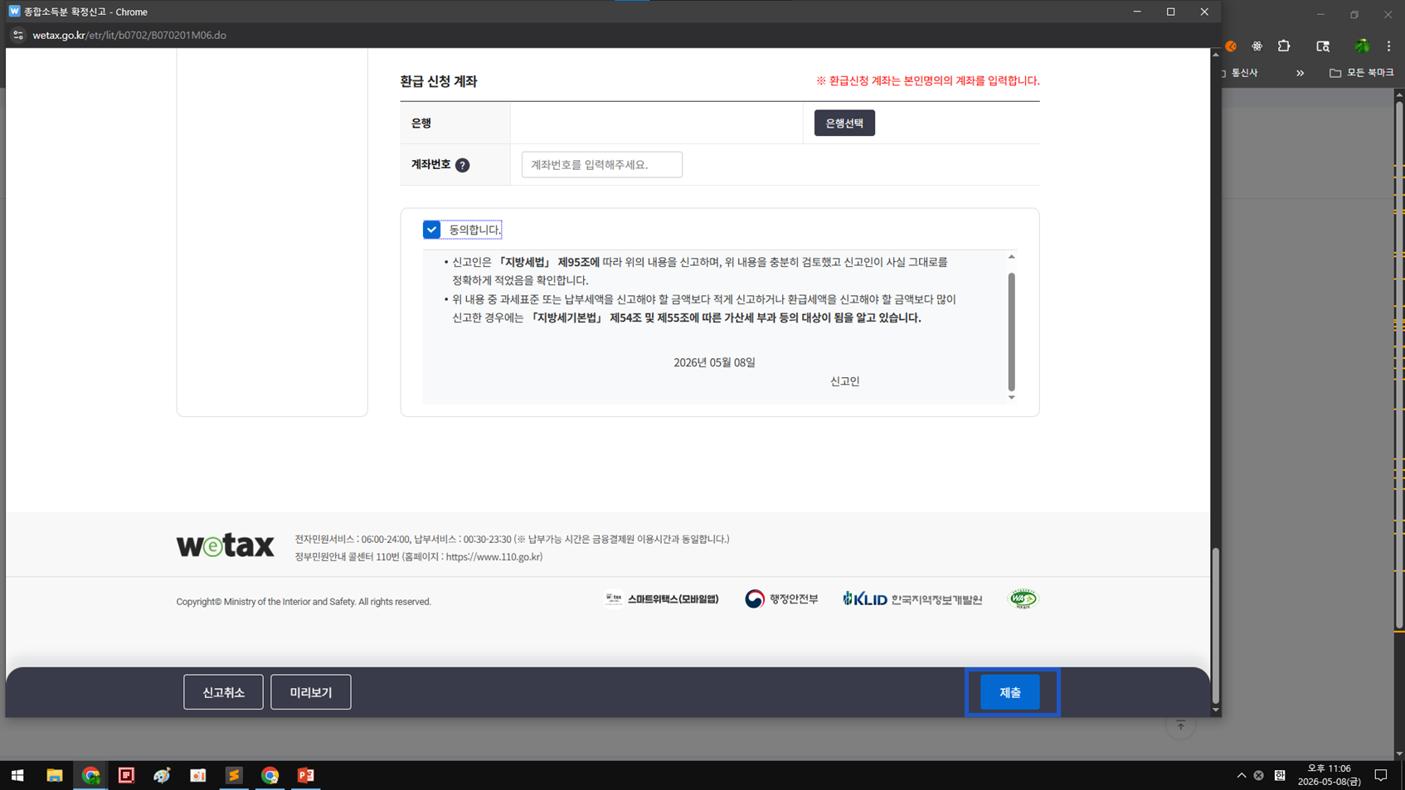Open the green profile avatar in the background Chrome

[1362, 46]
